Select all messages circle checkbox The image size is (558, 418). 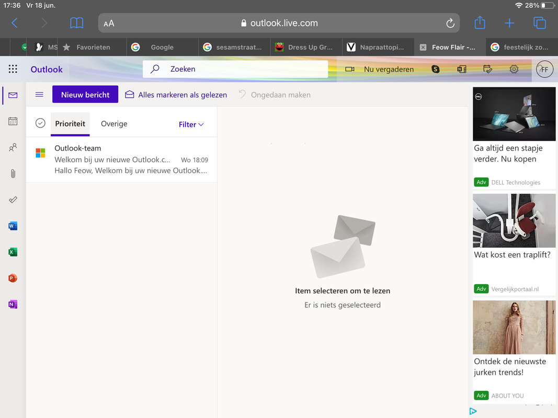click(x=40, y=123)
